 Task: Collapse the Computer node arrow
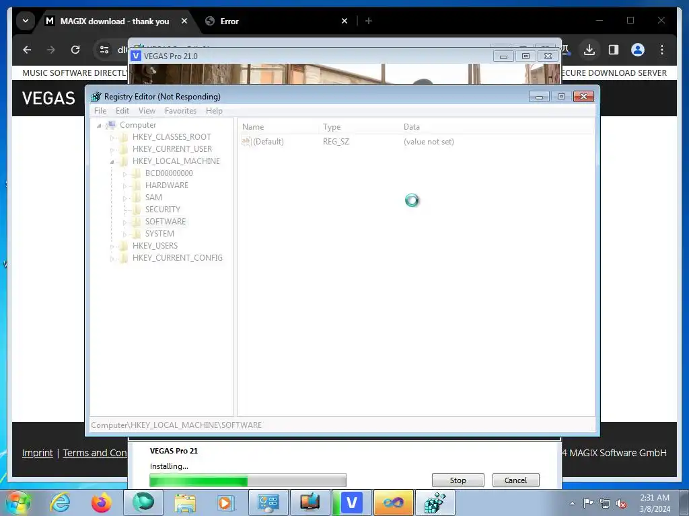tap(100, 126)
